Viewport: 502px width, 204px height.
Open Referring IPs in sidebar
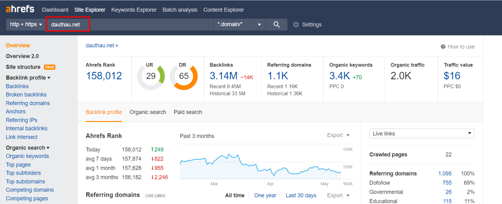click(21, 120)
